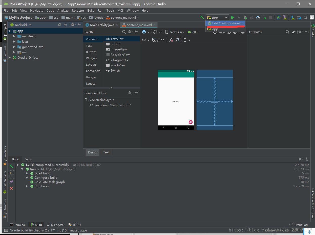The height and width of the screenshot is (235, 315).
Task: Hide the Attributes panel with its arrow icon
Action: pos(307,32)
